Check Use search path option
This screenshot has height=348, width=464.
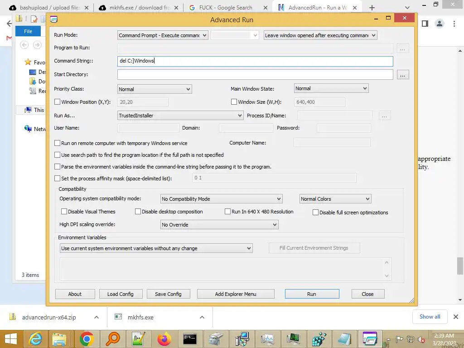58,155
